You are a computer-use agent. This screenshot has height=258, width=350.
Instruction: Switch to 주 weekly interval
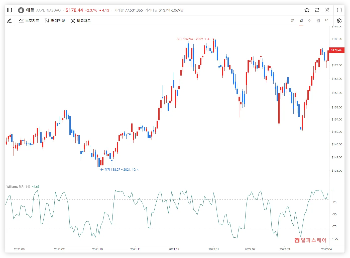point(310,21)
